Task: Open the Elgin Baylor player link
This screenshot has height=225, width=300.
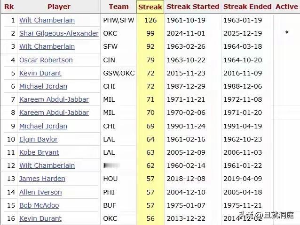Action: [x=38, y=139]
